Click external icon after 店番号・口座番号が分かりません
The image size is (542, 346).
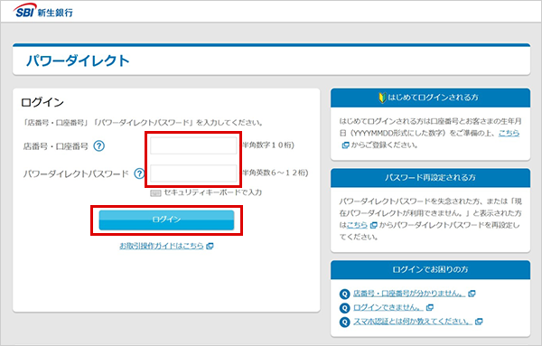pyautogui.click(x=472, y=294)
